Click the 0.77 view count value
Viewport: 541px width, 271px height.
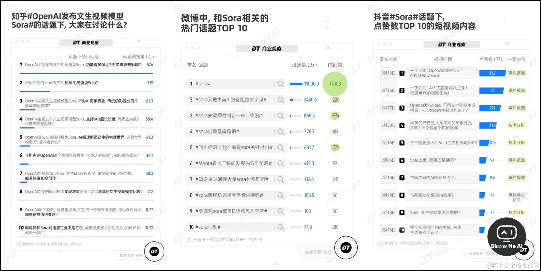[x=149, y=210]
